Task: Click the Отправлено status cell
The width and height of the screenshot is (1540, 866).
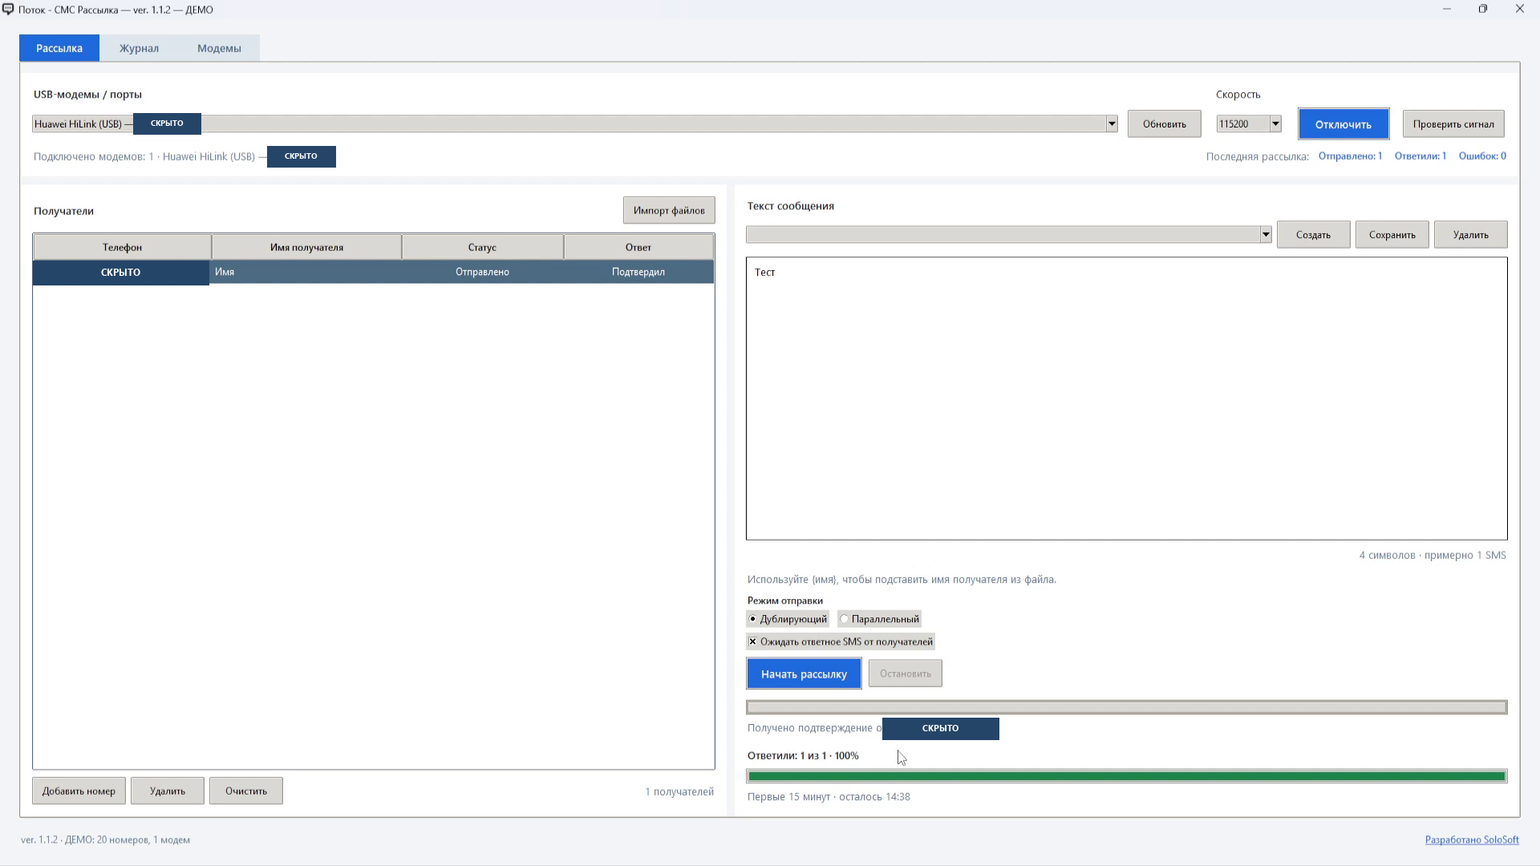Action: pos(482,272)
